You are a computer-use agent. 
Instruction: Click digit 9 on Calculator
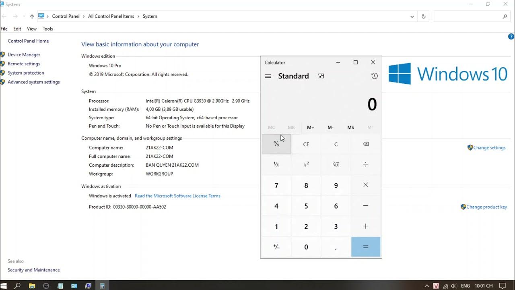[x=336, y=185]
